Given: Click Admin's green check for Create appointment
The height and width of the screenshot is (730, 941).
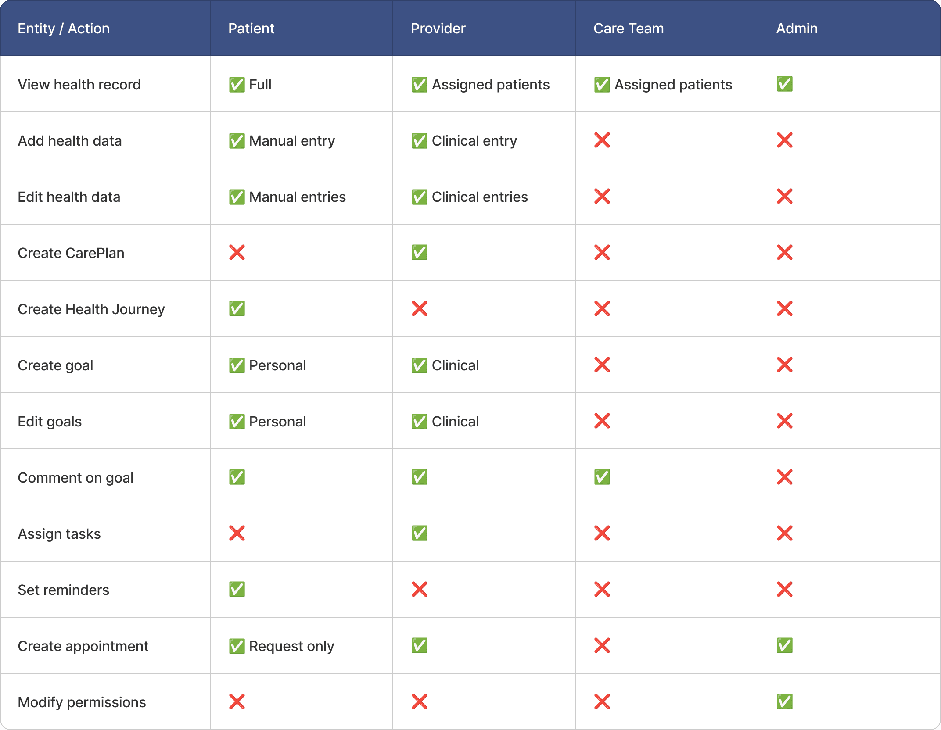Looking at the screenshot, I should [x=784, y=645].
